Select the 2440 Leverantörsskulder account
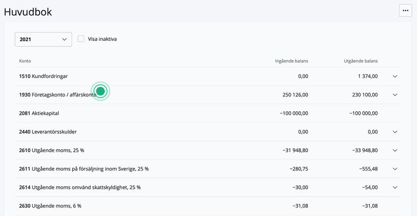Image resolution: width=417 pixels, height=216 pixels. [x=48, y=132]
